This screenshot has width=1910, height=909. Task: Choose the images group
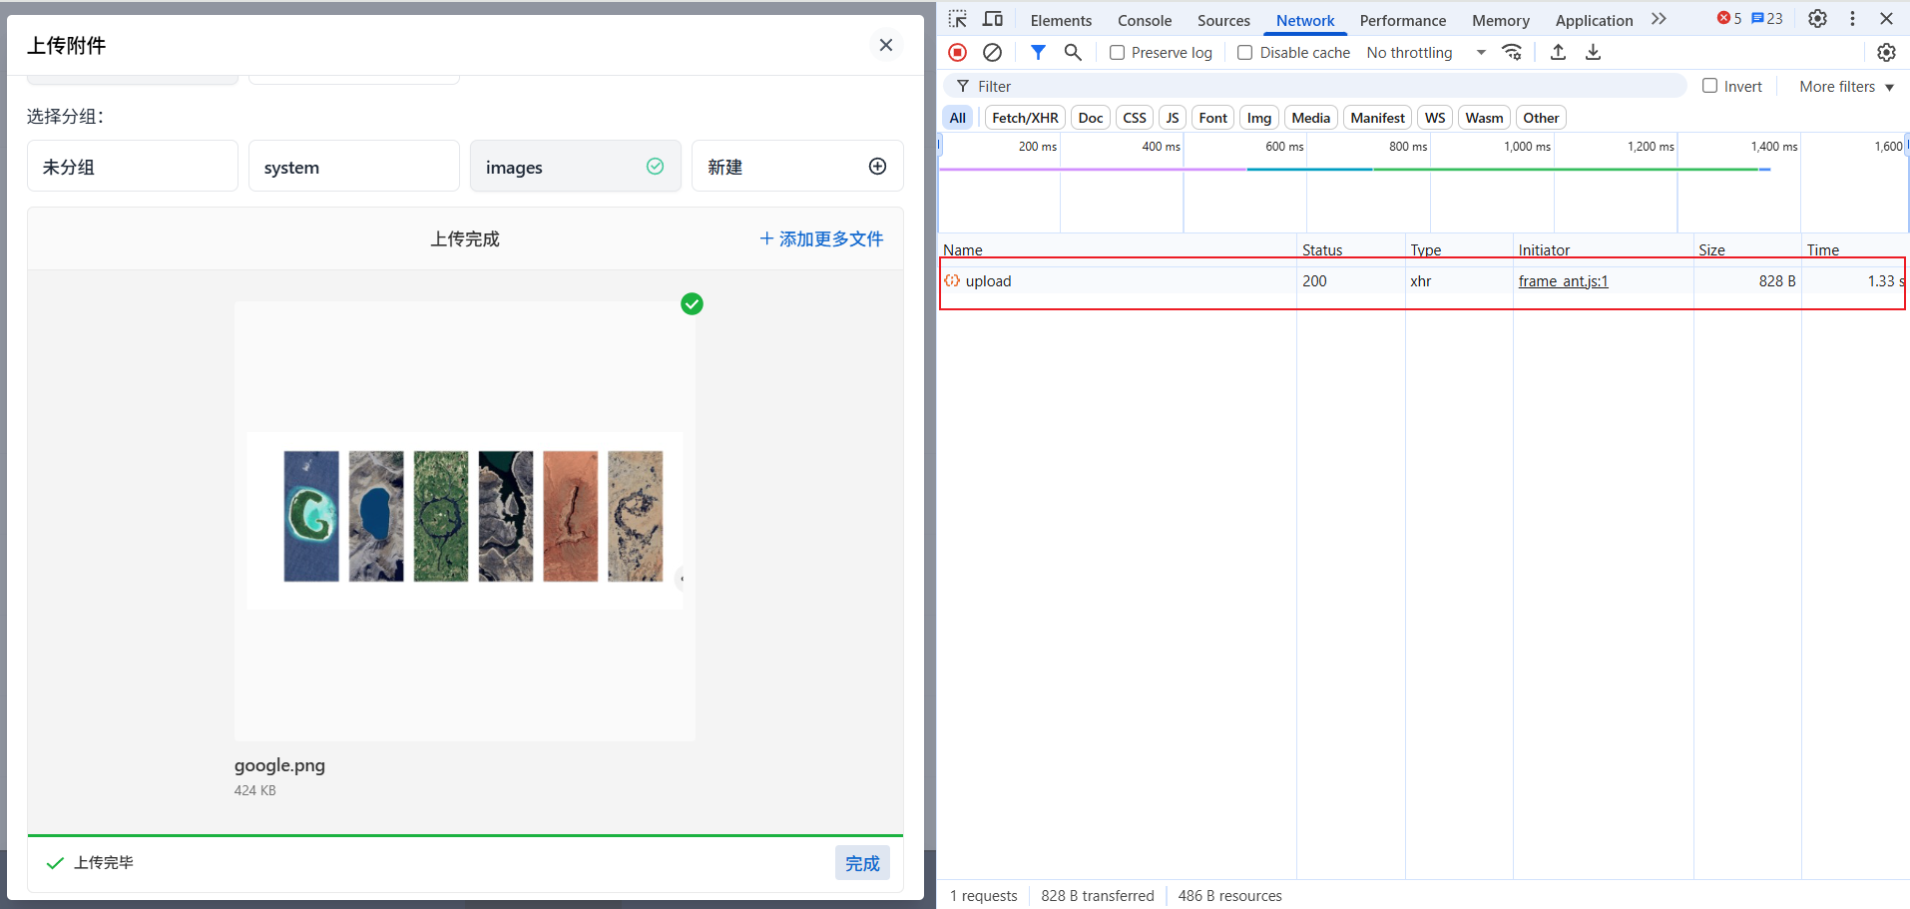click(576, 166)
